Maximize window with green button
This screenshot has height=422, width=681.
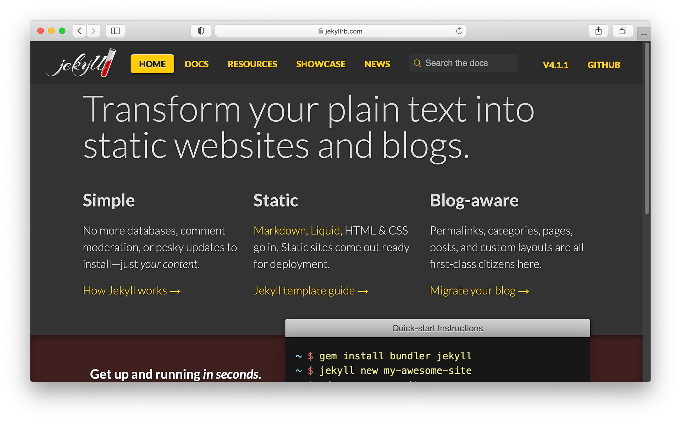click(62, 31)
